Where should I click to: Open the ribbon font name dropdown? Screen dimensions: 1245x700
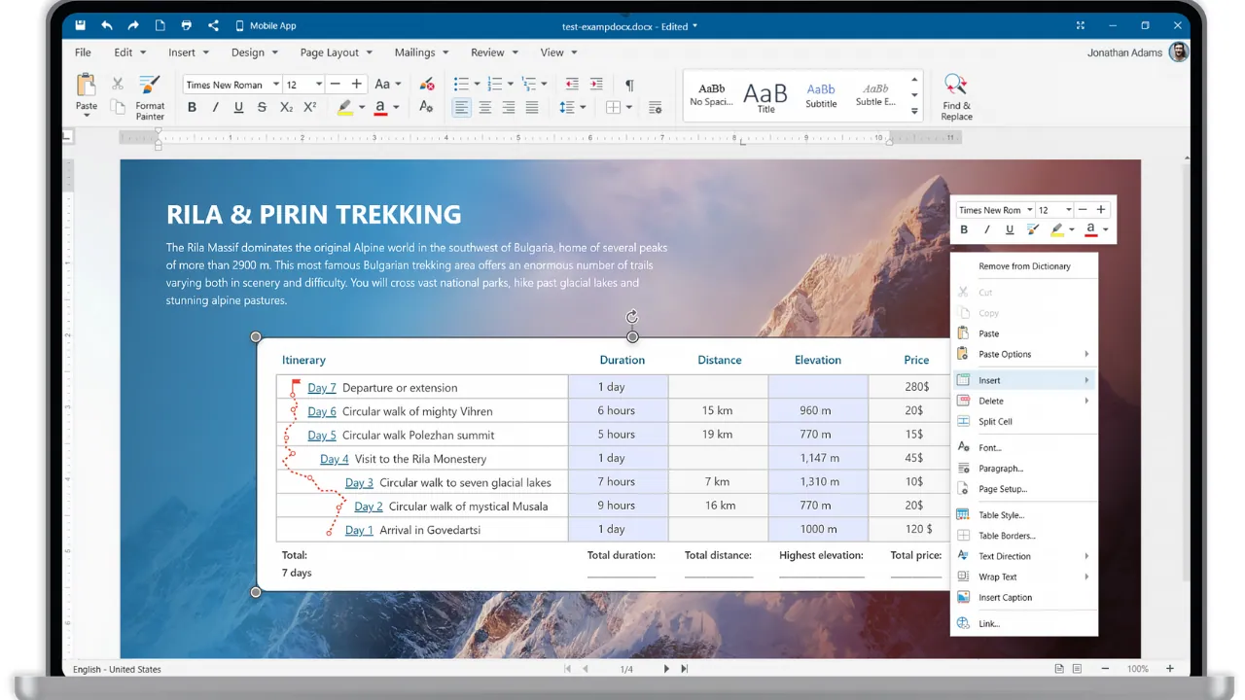[x=276, y=85]
